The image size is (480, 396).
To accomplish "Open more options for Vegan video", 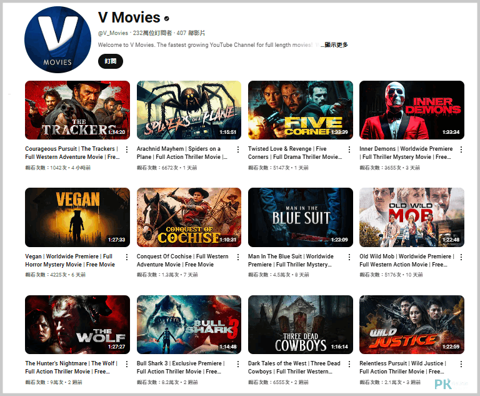I will [x=126, y=257].
